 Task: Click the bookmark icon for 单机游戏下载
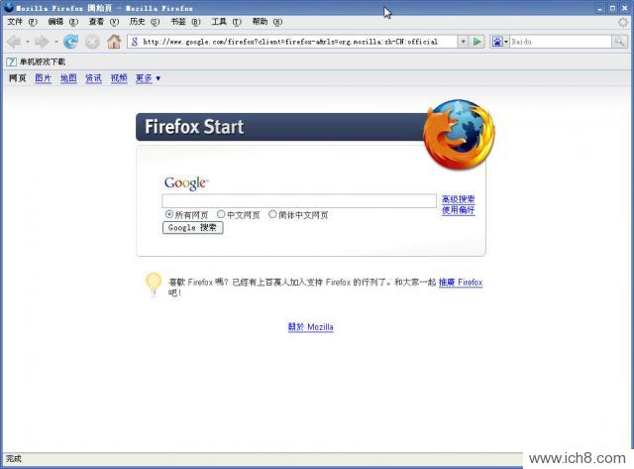point(11,61)
